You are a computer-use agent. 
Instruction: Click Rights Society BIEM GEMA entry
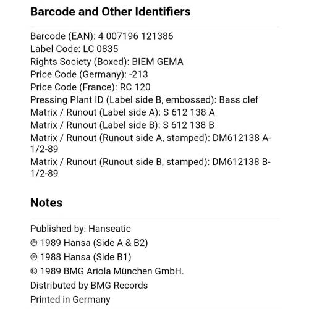107,62
